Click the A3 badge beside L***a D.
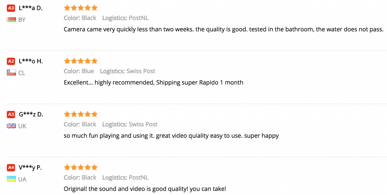 click(11, 8)
